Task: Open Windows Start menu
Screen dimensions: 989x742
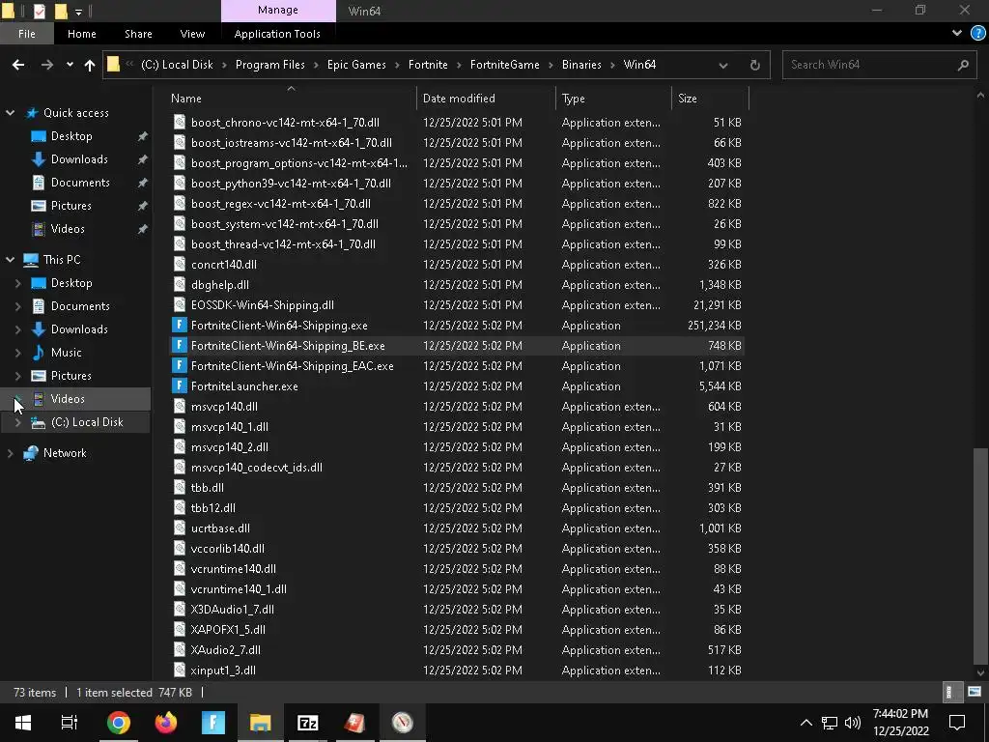Action: pos(23,723)
